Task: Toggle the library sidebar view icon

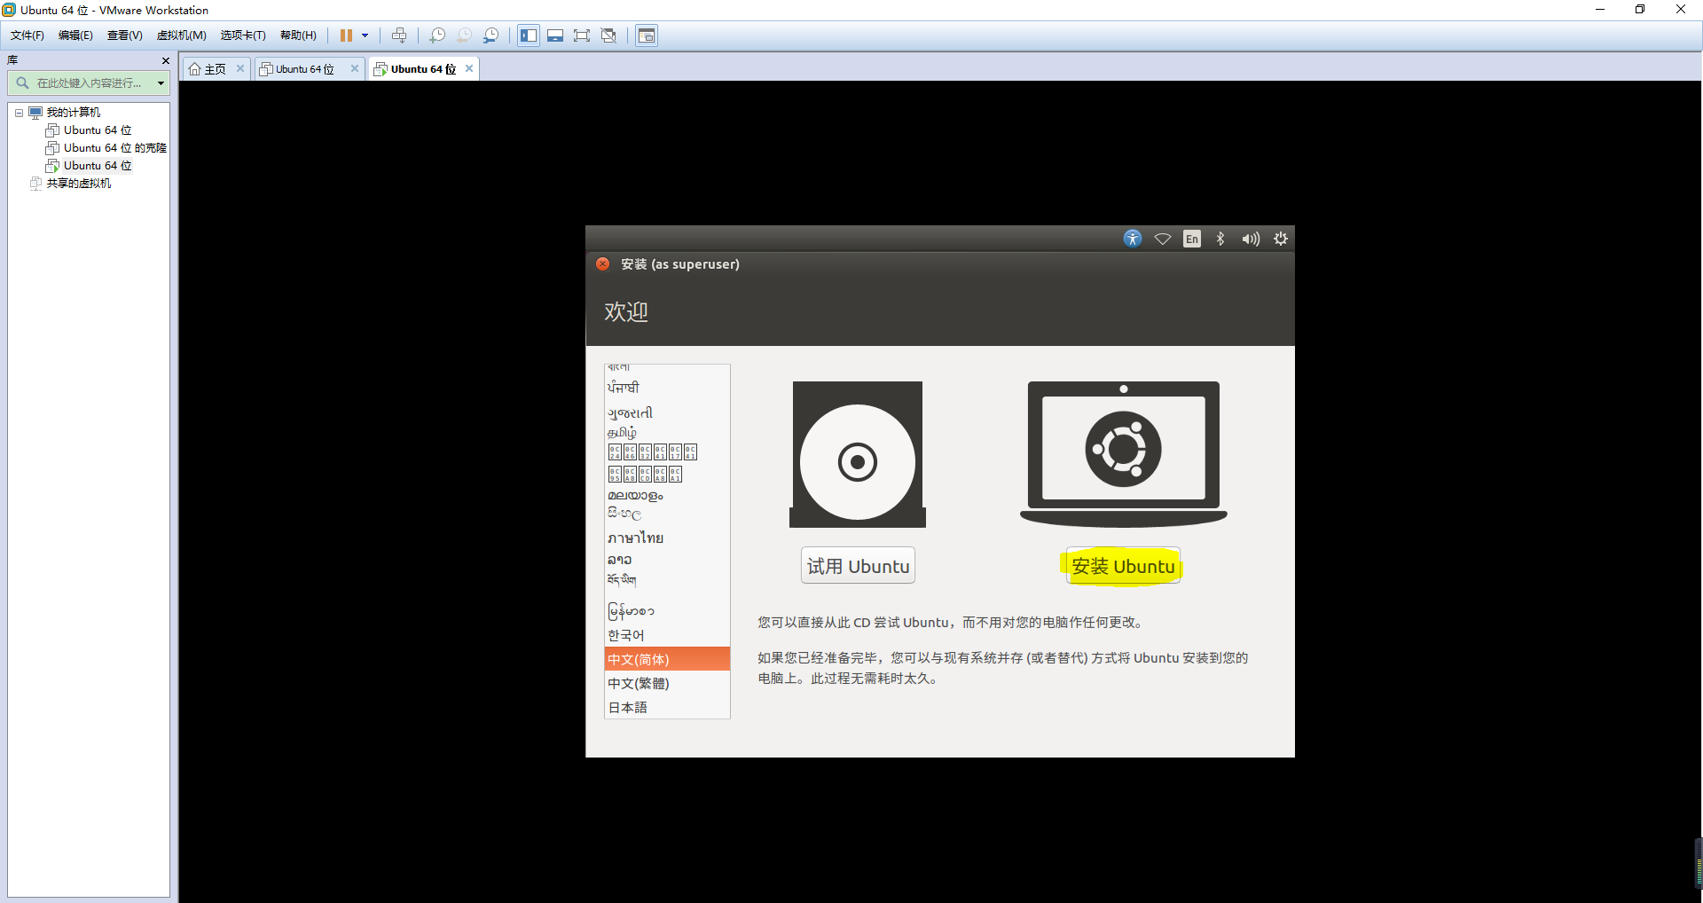Action: [x=529, y=35]
